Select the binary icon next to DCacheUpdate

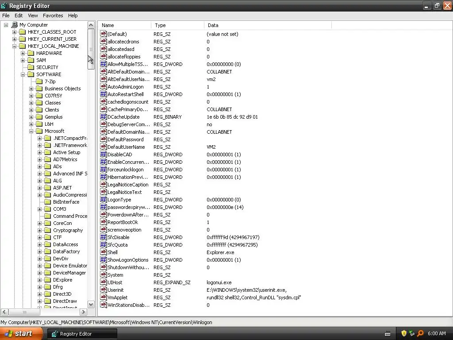pyautogui.click(x=104, y=116)
